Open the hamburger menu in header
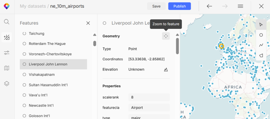 [240, 6]
